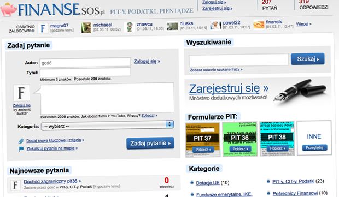Image resolution: width=339 pixels, height=197 pixels.
Task: Open the PIT 36 form thumbnail
Action: (x=240, y=139)
